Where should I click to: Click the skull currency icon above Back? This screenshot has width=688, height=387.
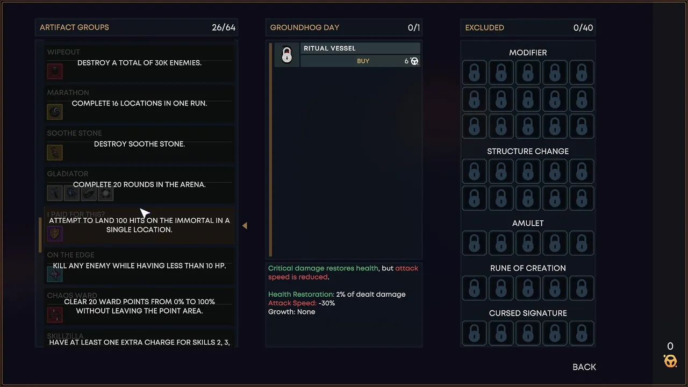pyautogui.click(x=670, y=361)
